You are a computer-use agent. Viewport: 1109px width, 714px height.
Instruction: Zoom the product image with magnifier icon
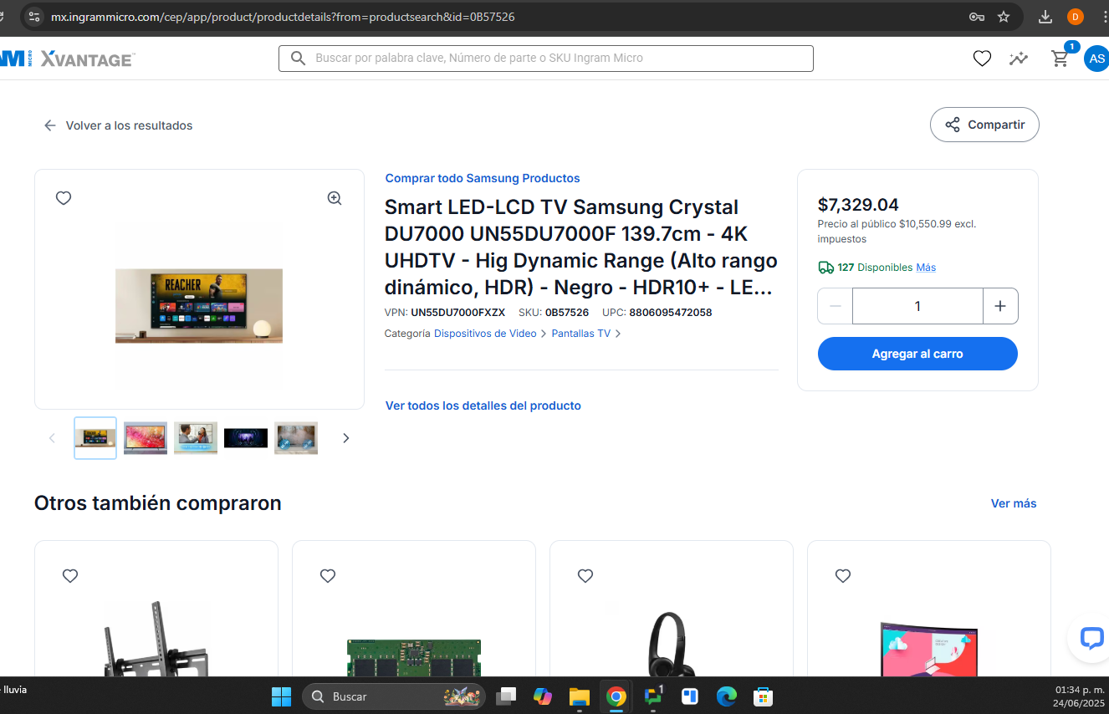pos(335,198)
